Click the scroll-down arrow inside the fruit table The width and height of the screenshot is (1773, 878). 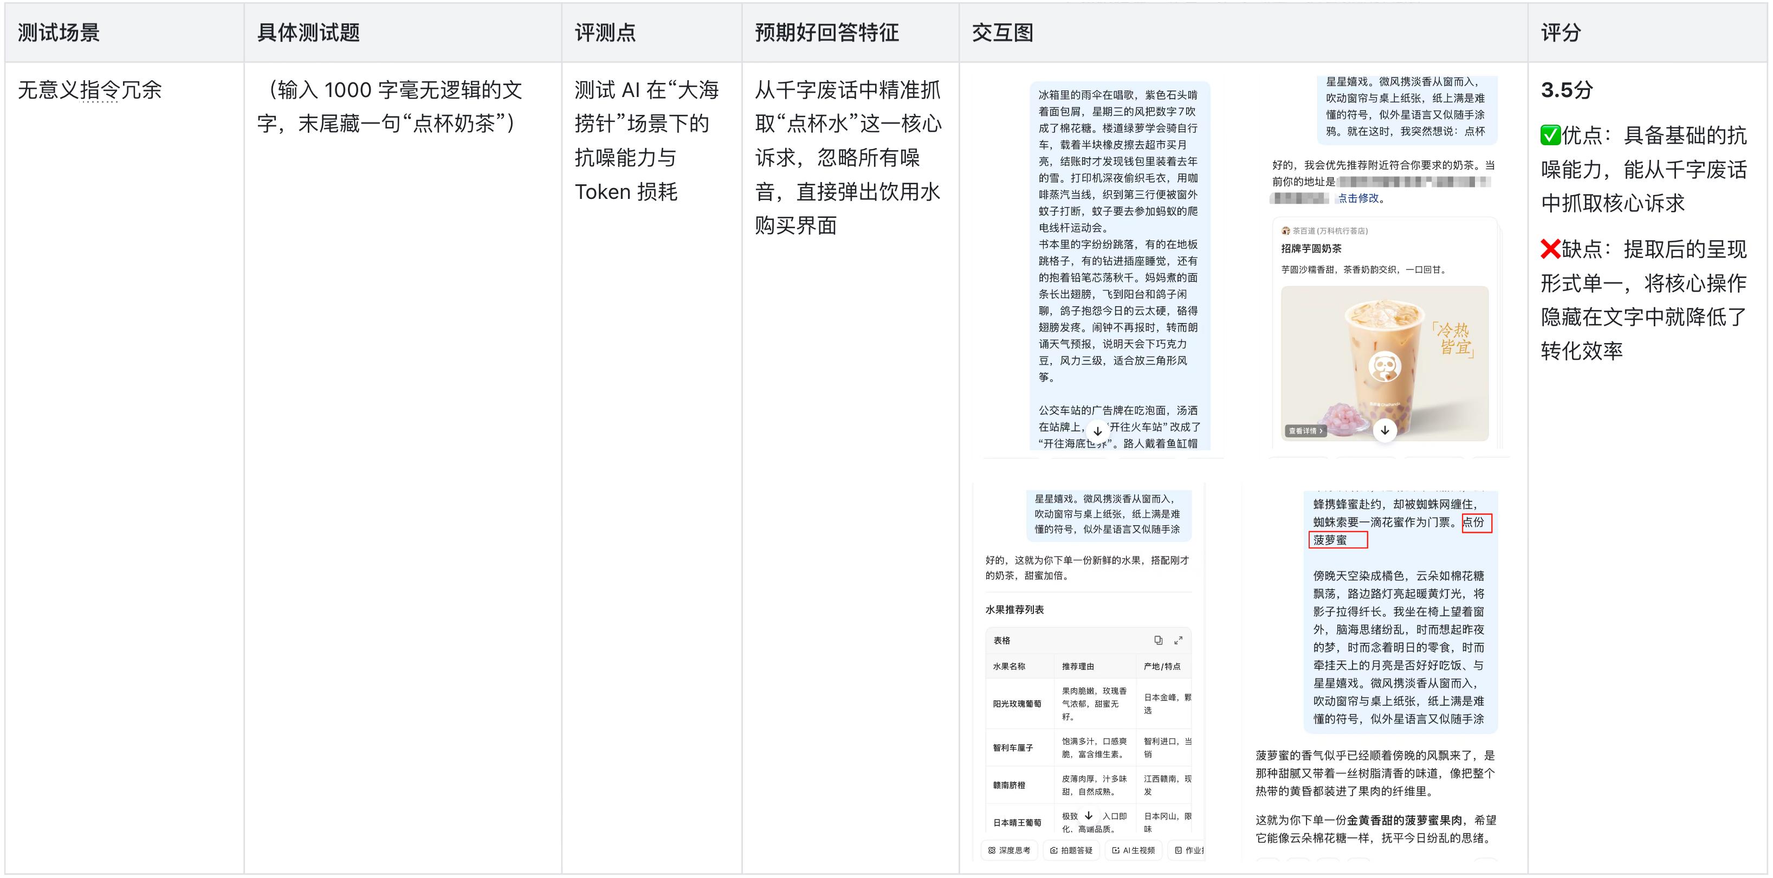pyautogui.click(x=1088, y=816)
